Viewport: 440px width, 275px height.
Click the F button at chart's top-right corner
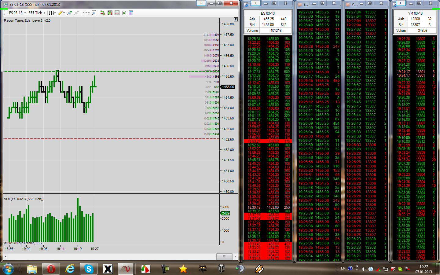(x=236, y=19)
